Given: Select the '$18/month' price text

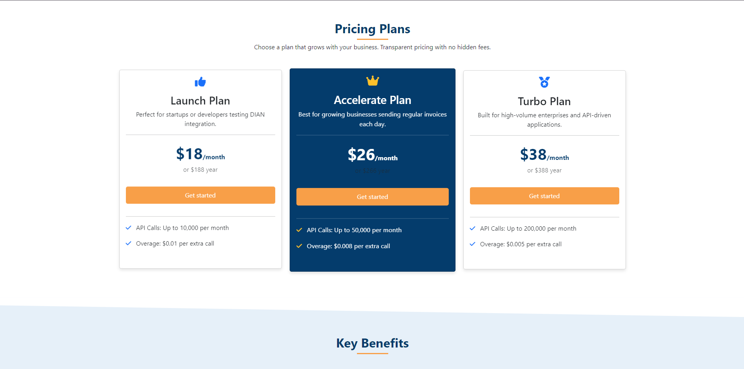Looking at the screenshot, I should [x=200, y=155].
